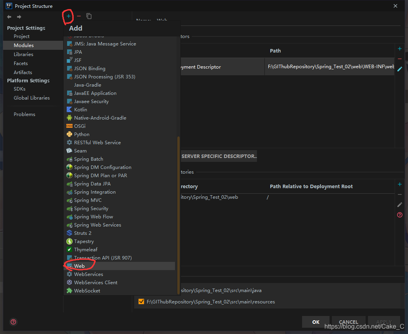Click the Tapestry icon

point(69,241)
